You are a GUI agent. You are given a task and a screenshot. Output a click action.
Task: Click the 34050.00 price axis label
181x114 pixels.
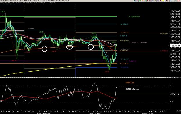(x=175, y=11)
